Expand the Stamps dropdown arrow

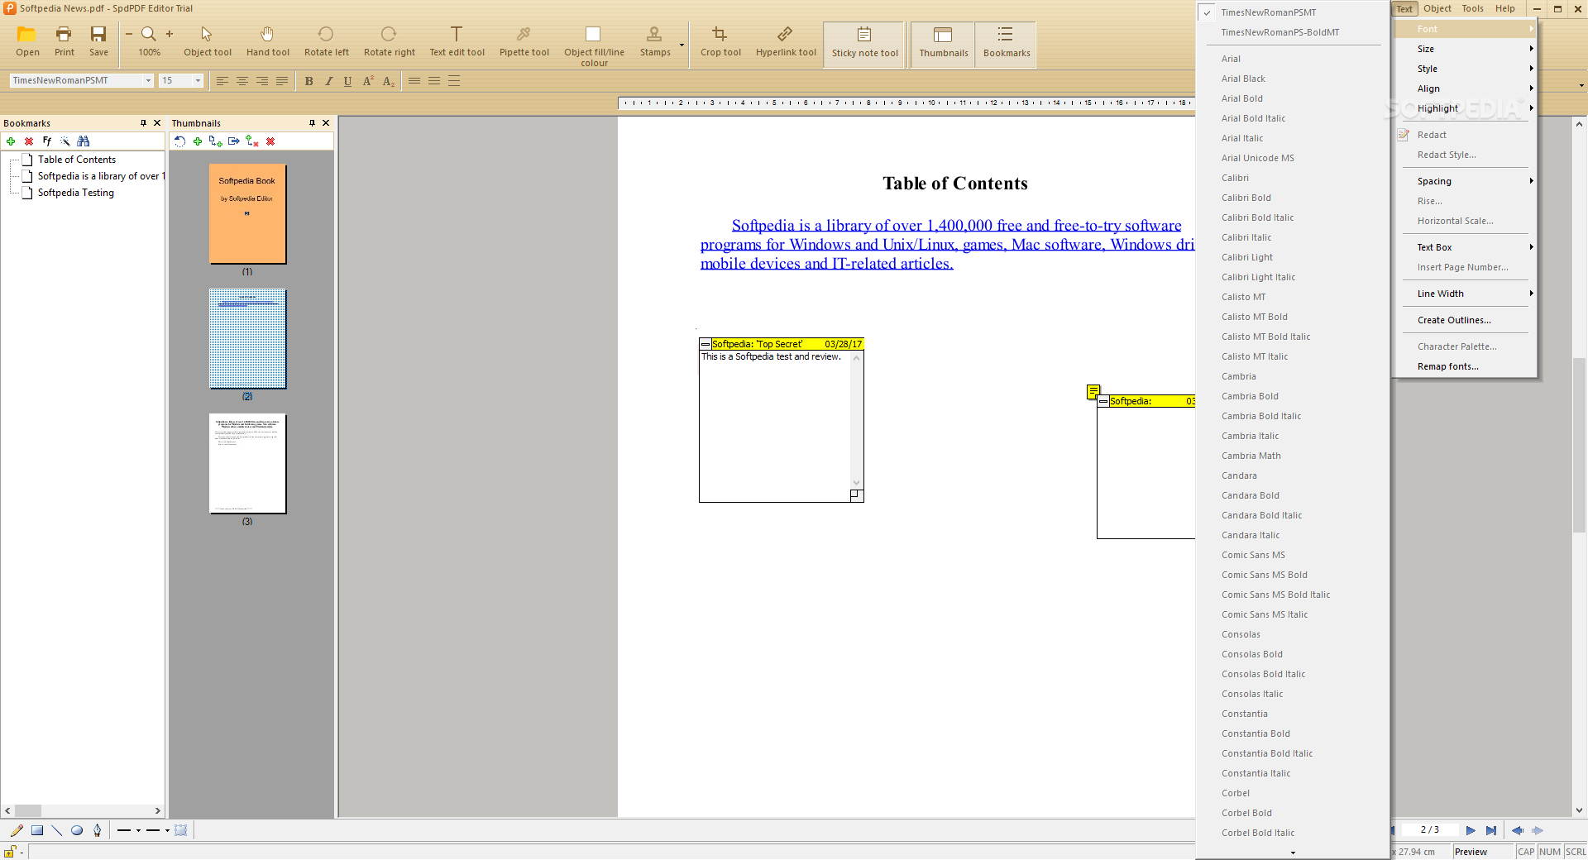pyautogui.click(x=682, y=45)
